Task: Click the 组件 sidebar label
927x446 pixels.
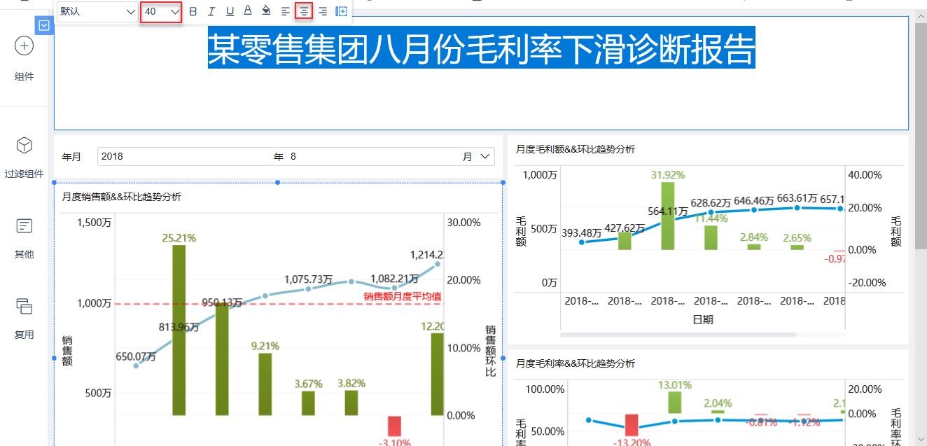Action: 24,77
